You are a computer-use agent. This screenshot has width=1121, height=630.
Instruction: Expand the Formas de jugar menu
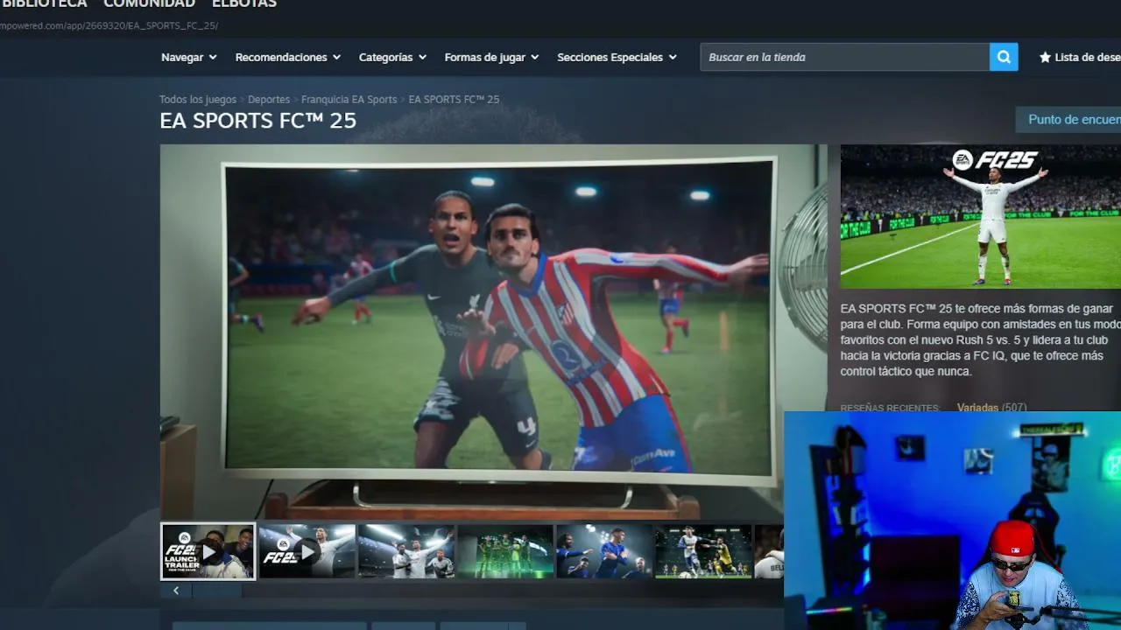point(491,57)
